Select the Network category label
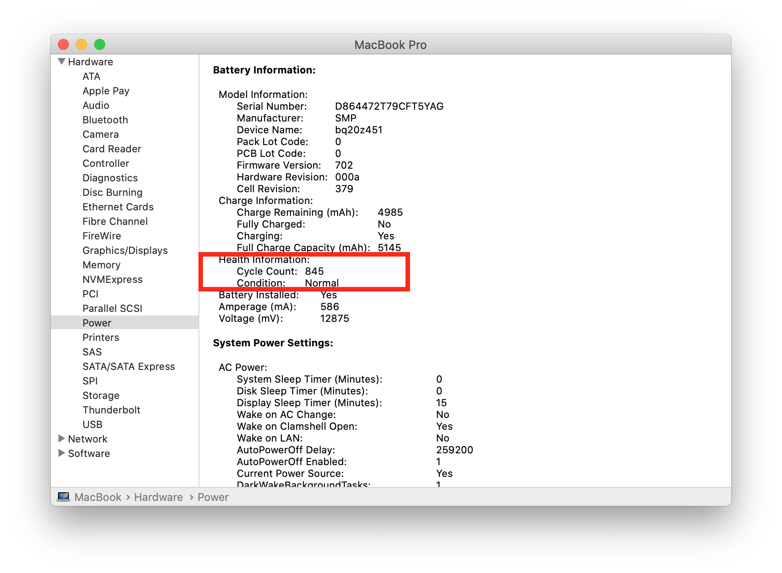The image size is (782, 573). 88,439
